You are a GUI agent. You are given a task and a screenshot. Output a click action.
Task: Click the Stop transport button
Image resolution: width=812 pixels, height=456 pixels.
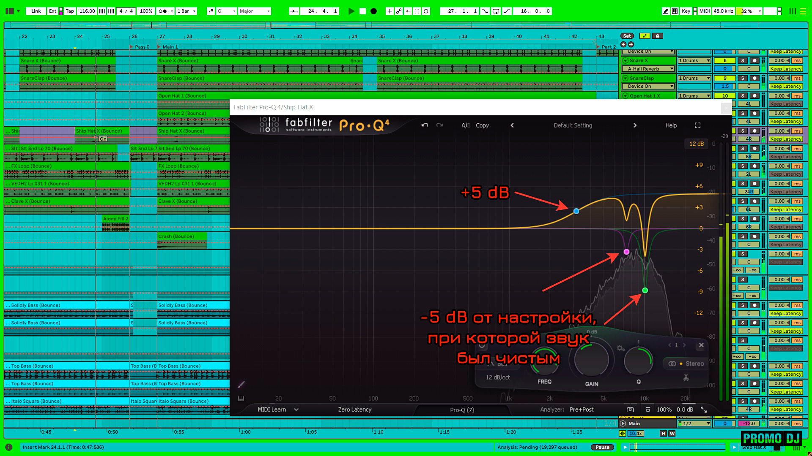coord(362,11)
